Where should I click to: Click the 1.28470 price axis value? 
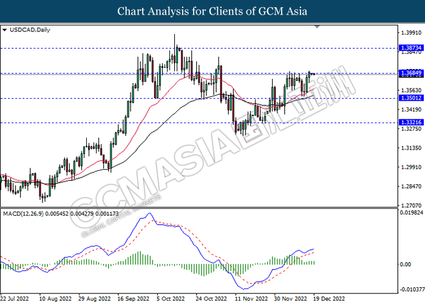pyautogui.click(x=411, y=187)
